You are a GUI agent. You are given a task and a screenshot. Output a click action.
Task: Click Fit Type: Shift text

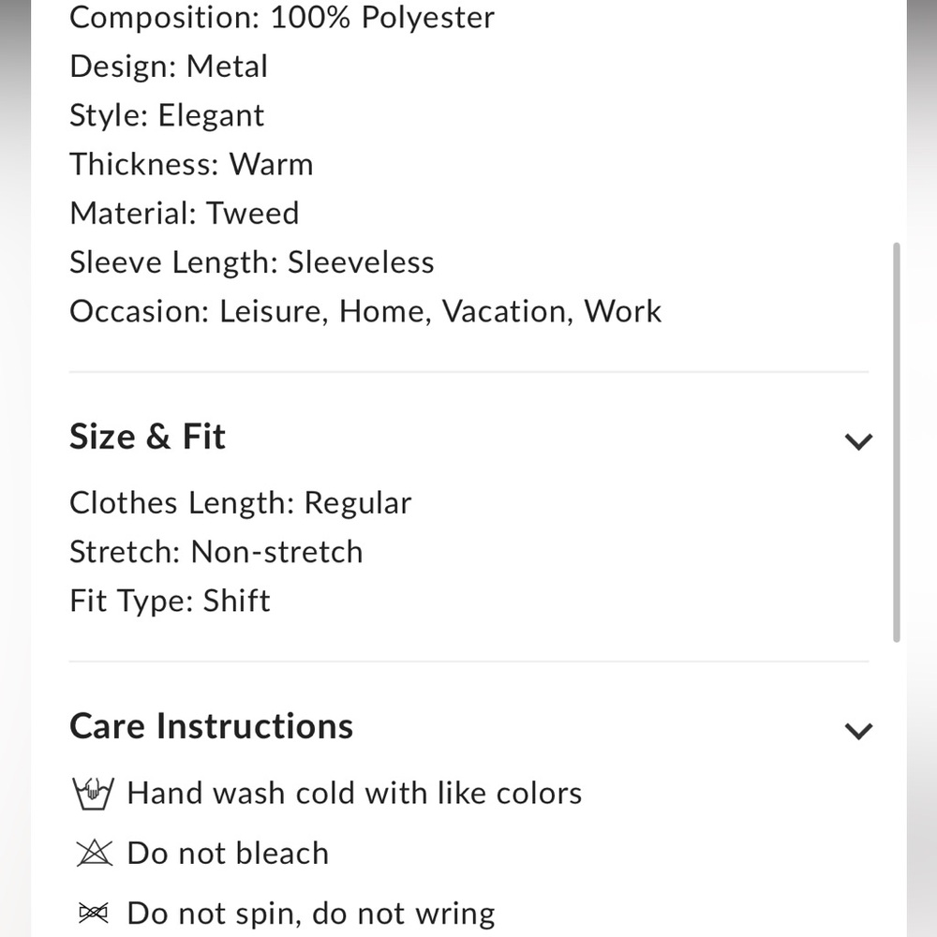(x=170, y=602)
